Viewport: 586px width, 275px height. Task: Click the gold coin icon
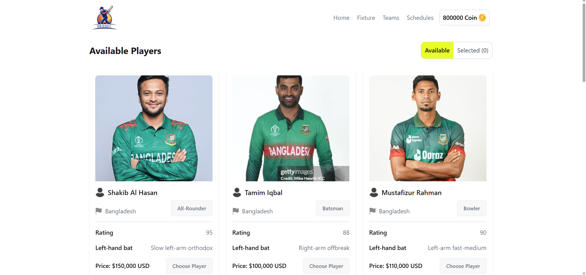point(482,18)
